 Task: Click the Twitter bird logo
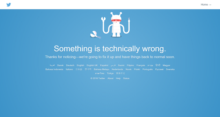(x=9, y=5)
